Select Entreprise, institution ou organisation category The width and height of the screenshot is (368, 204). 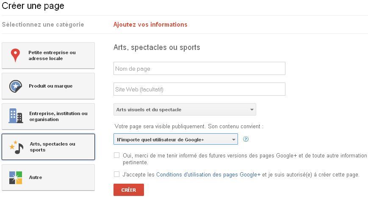tap(48, 116)
